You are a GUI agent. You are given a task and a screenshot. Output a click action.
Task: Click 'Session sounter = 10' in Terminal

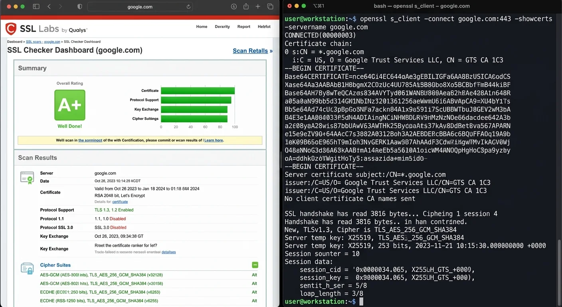tap(322, 254)
